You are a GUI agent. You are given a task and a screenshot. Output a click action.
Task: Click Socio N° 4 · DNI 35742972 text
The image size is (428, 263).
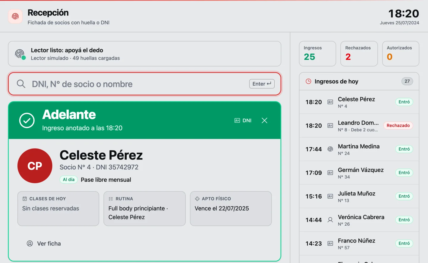pyautogui.click(x=99, y=167)
